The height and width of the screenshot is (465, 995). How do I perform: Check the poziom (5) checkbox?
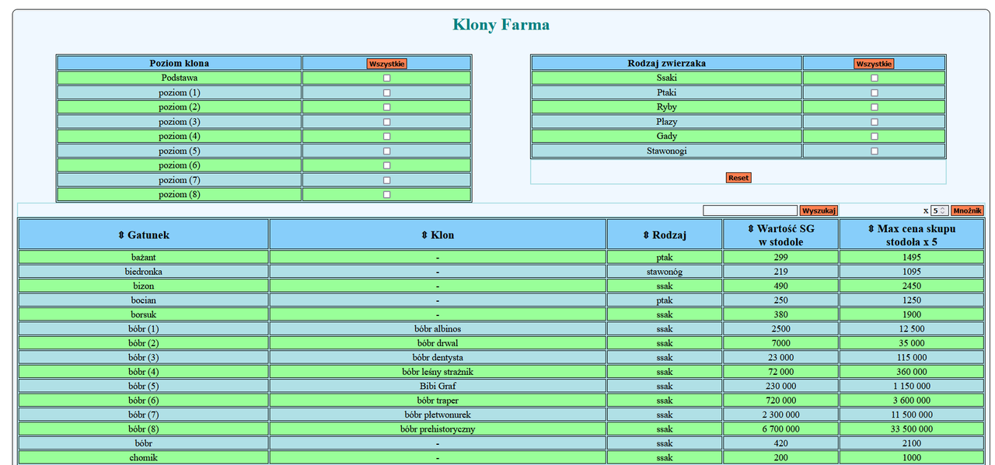[387, 151]
